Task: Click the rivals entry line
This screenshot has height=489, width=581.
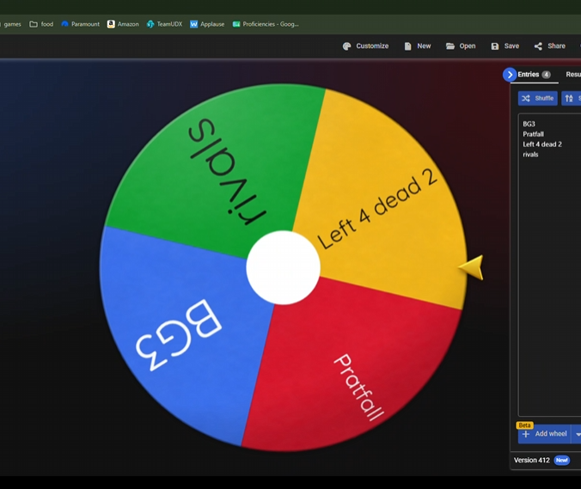Action: (x=530, y=155)
